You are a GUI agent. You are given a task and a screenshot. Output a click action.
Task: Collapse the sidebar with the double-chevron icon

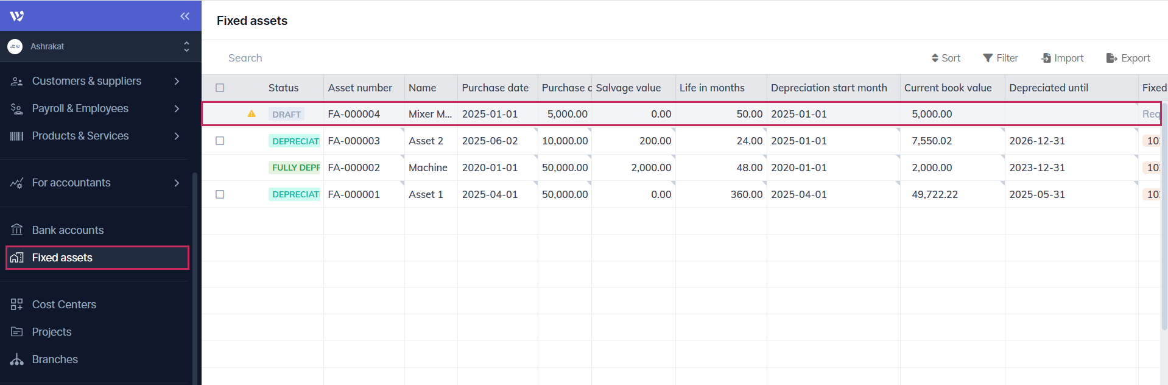[185, 16]
